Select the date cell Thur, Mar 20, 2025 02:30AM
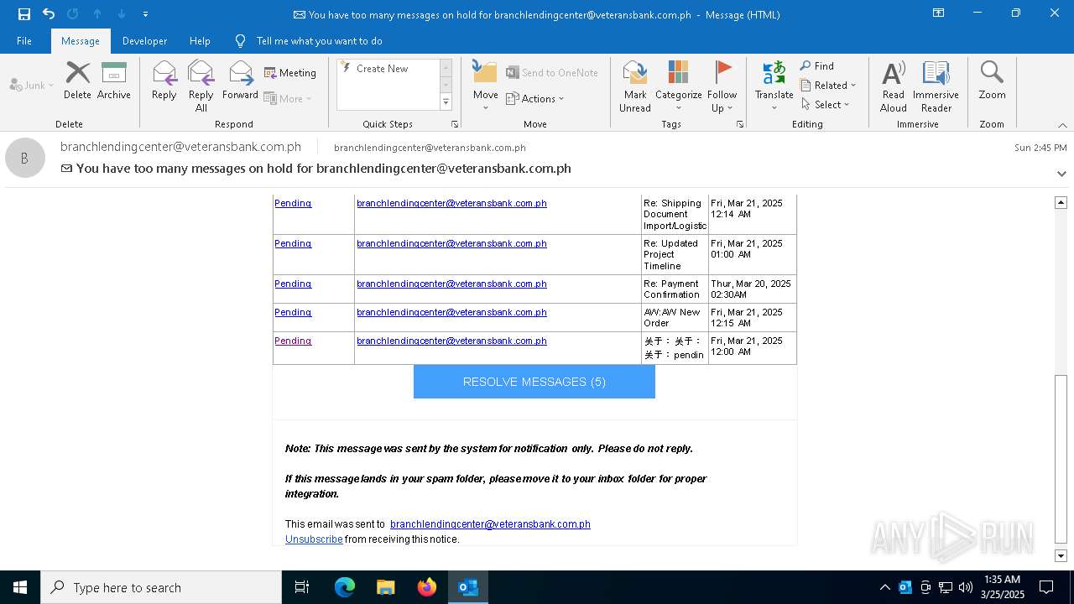 [753, 289]
